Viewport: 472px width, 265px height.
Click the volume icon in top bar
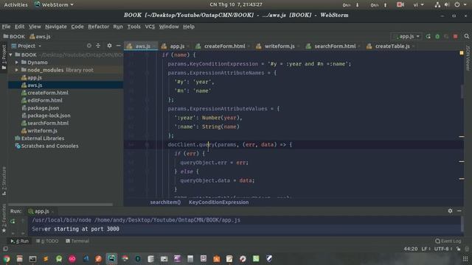[447, 5]
